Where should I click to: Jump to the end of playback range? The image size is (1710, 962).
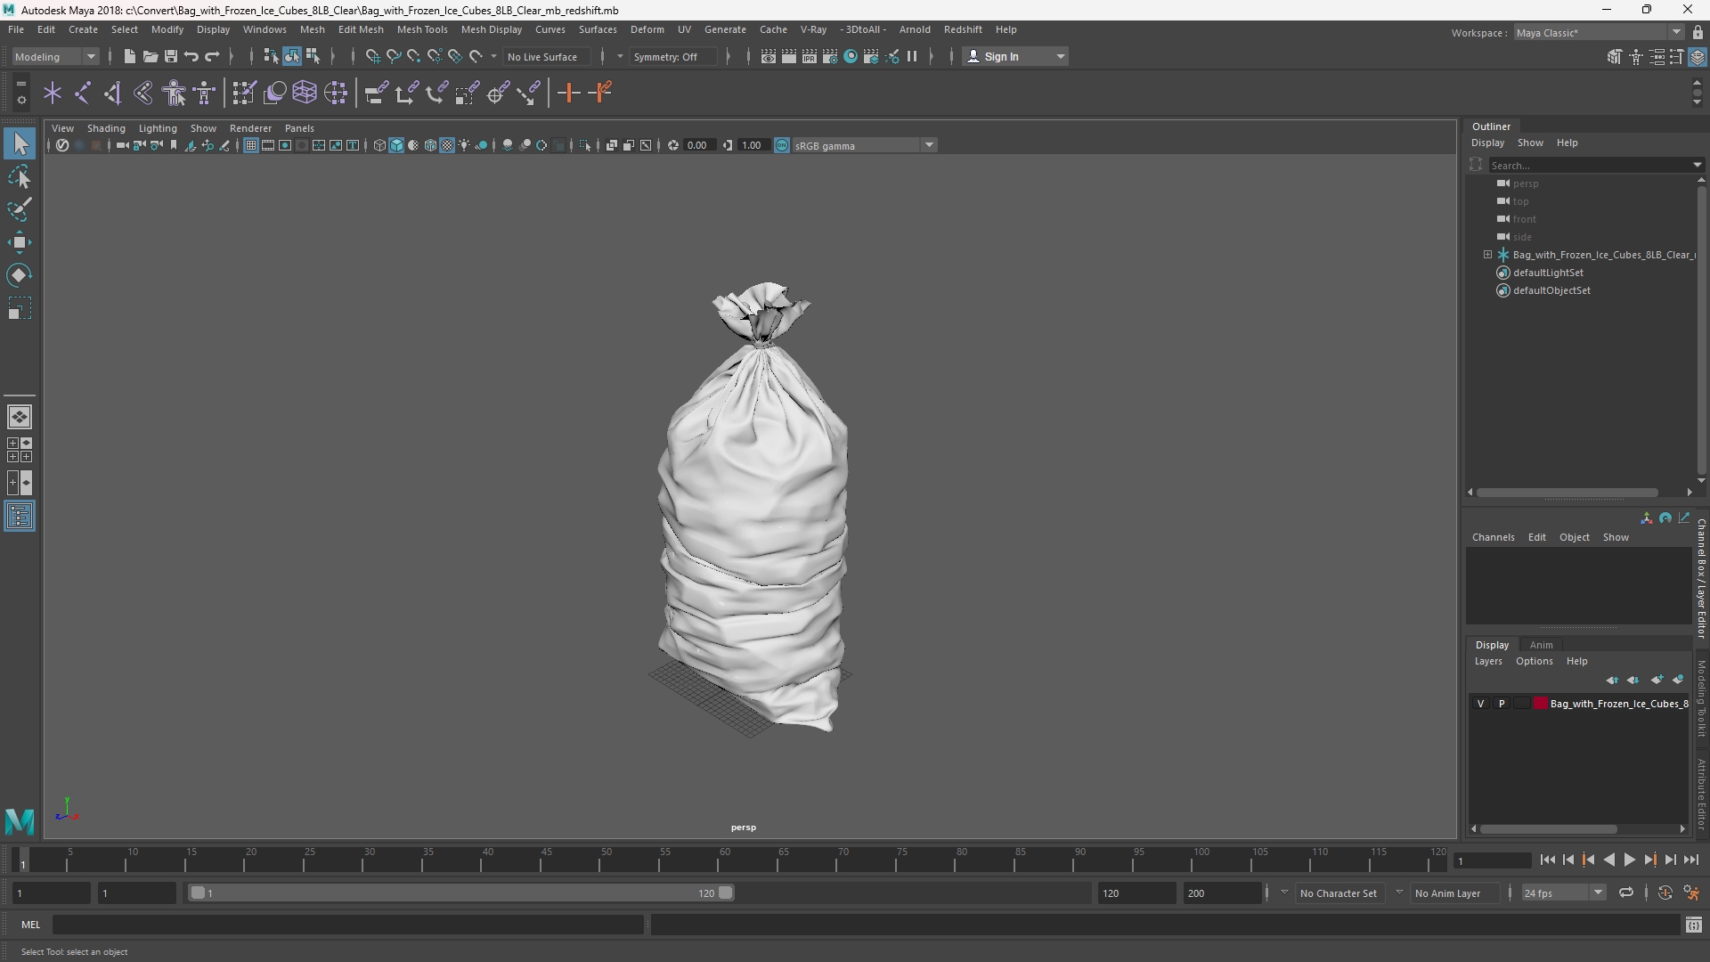pyautogui.click(x=1690, y=860)
